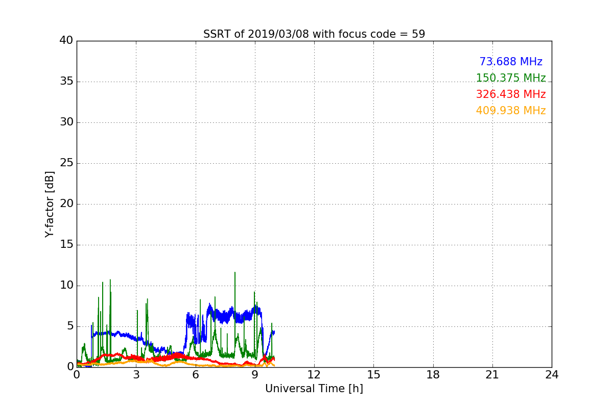Click the y-axis tick value 10
613x408 pixels.
pos(66,286)
